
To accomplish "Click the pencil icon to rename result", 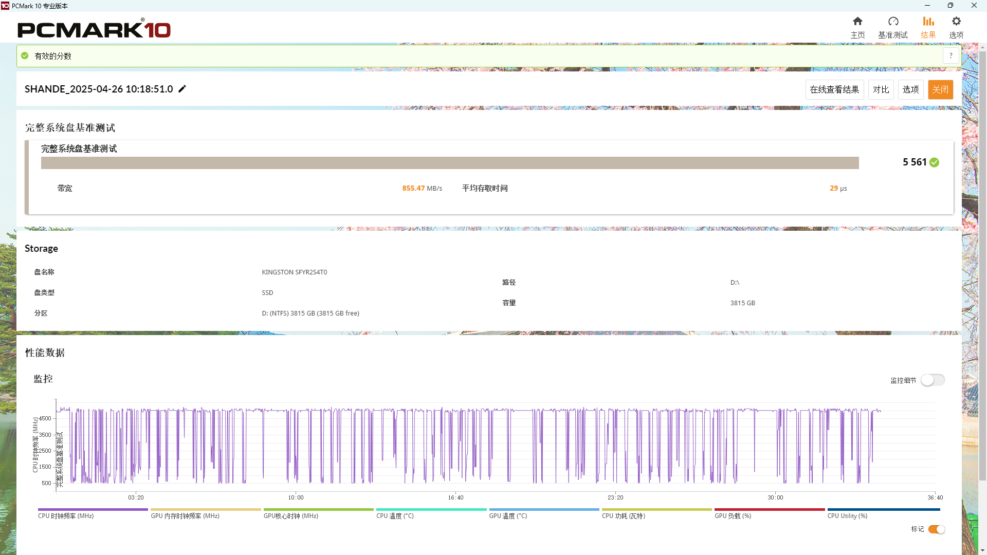I will click(x=182, y=89).
